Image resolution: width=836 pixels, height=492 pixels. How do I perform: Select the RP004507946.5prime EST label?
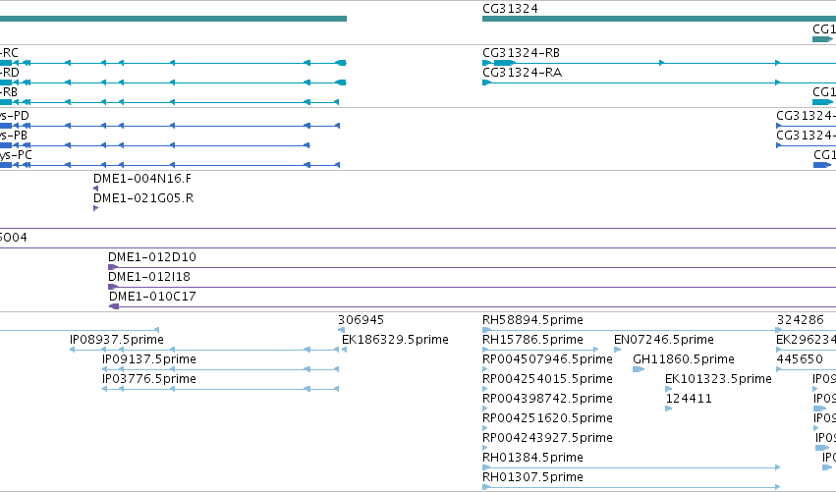click(x=547, y=359)
